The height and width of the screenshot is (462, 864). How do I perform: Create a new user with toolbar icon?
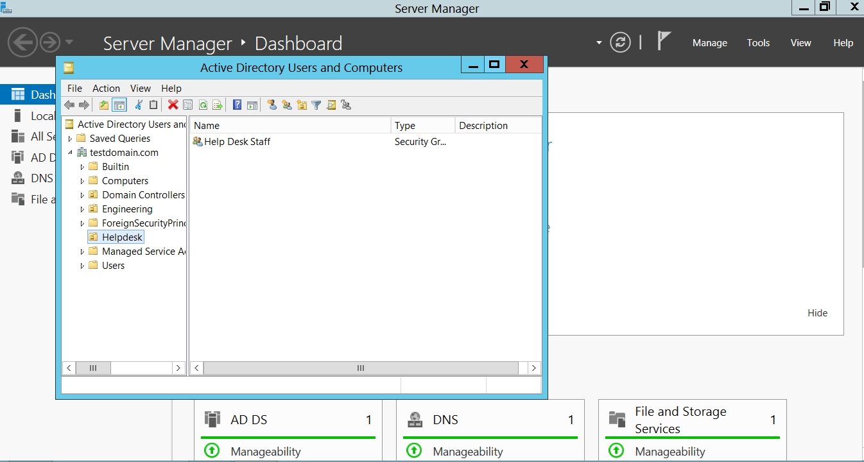click(x=272, y=105)
